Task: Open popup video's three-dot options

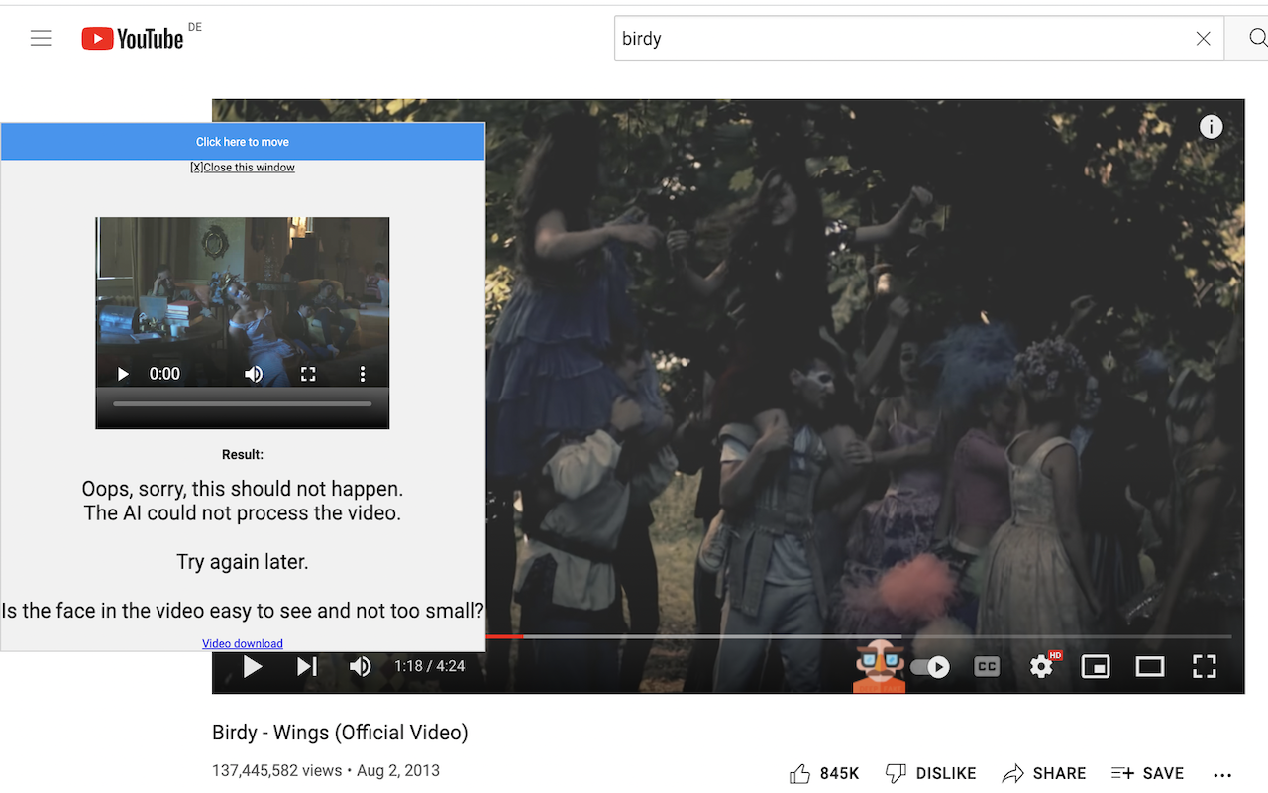Action: [x=363, y=374]
